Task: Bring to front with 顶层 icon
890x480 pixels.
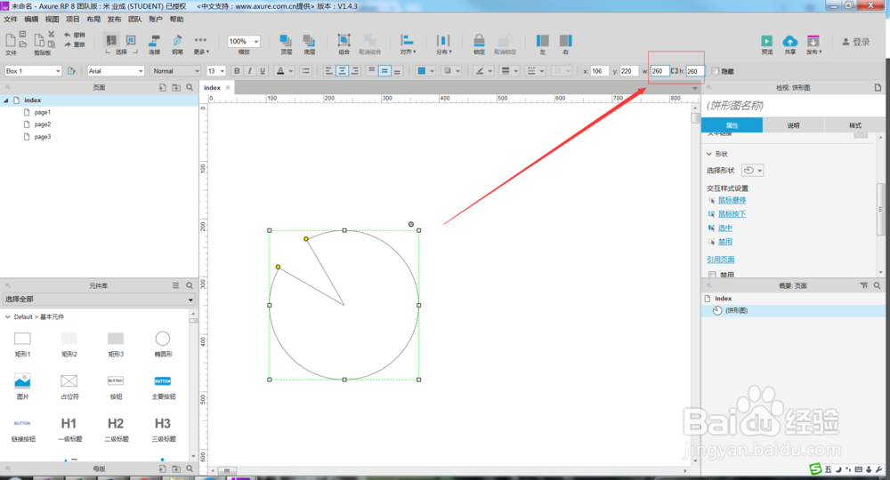Action: coord(286,40)
